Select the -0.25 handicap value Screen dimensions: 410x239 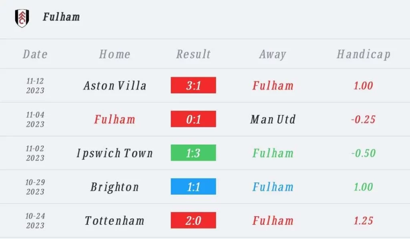point(363,119)
